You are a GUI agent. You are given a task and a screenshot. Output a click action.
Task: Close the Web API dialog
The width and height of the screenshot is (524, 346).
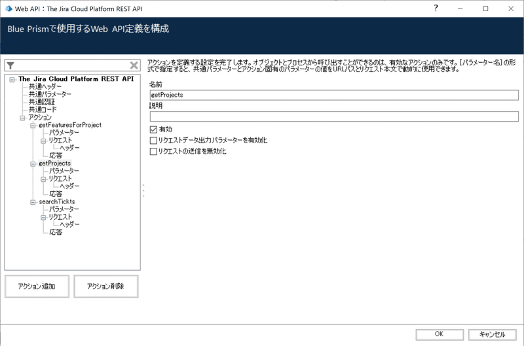coord(511,9)
